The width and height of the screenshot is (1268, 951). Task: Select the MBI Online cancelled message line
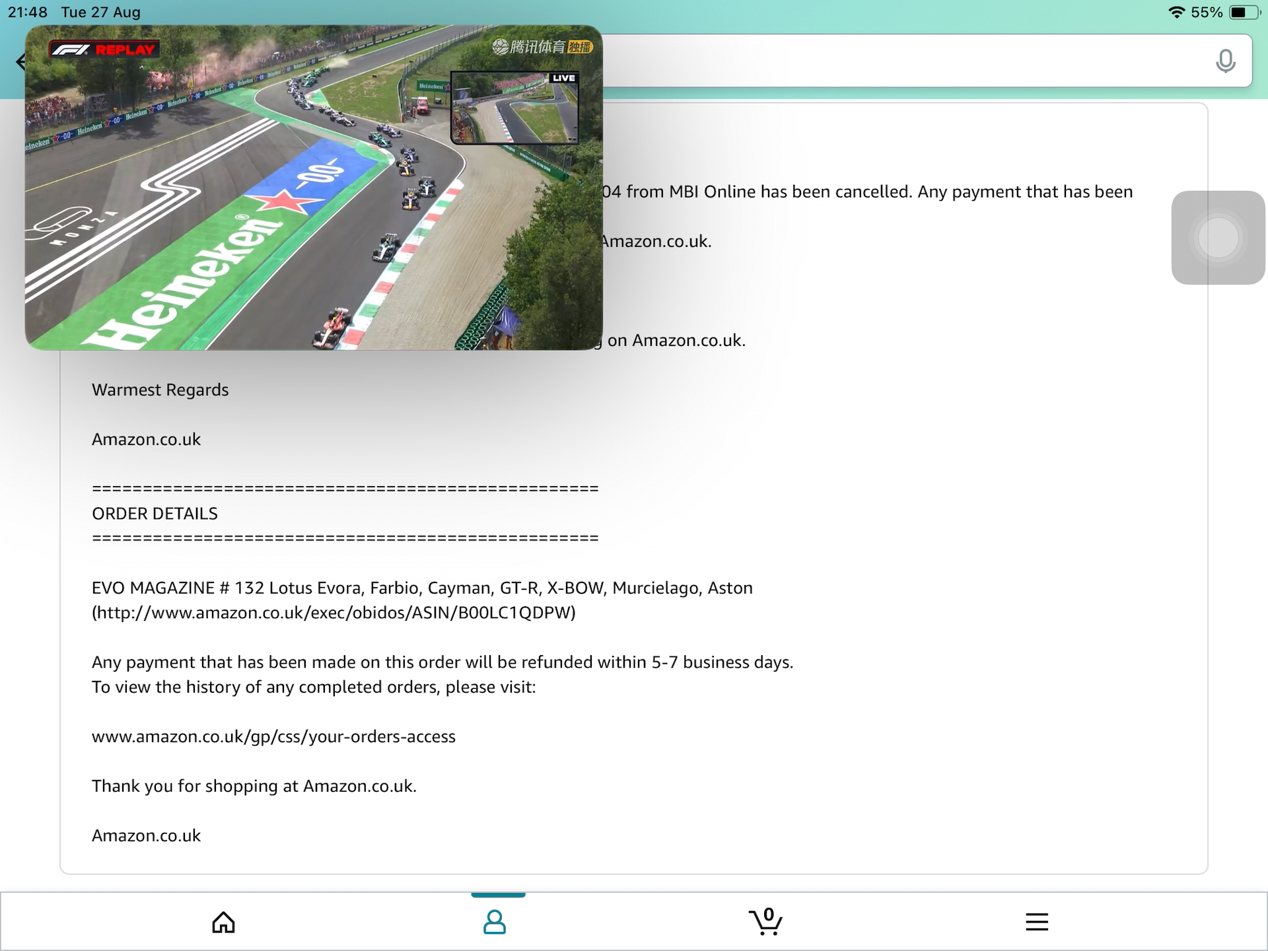(868, 192)
